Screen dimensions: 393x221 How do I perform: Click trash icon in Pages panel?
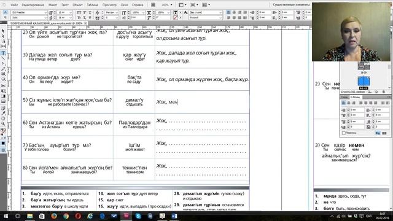[383, 91]
